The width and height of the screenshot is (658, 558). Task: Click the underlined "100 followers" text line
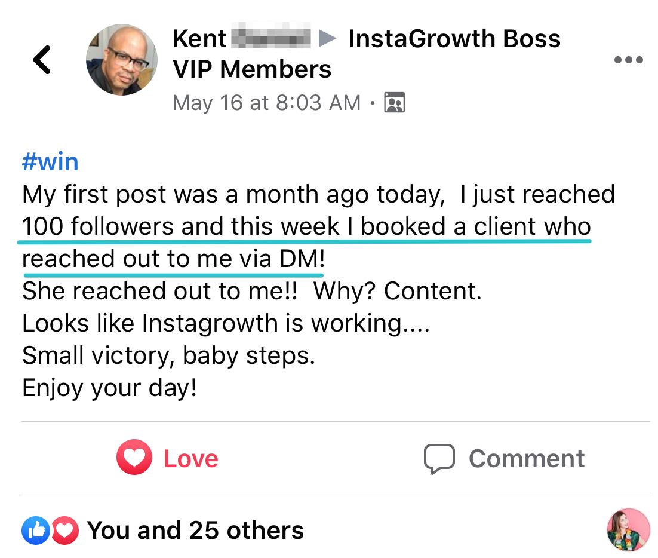(306, 227)
